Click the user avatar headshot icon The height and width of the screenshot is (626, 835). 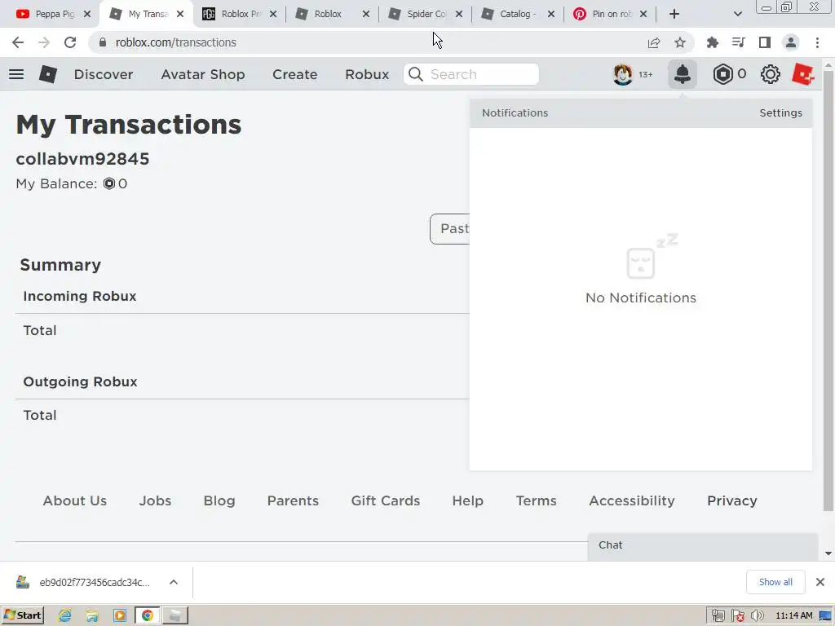[x=622, y=74]
